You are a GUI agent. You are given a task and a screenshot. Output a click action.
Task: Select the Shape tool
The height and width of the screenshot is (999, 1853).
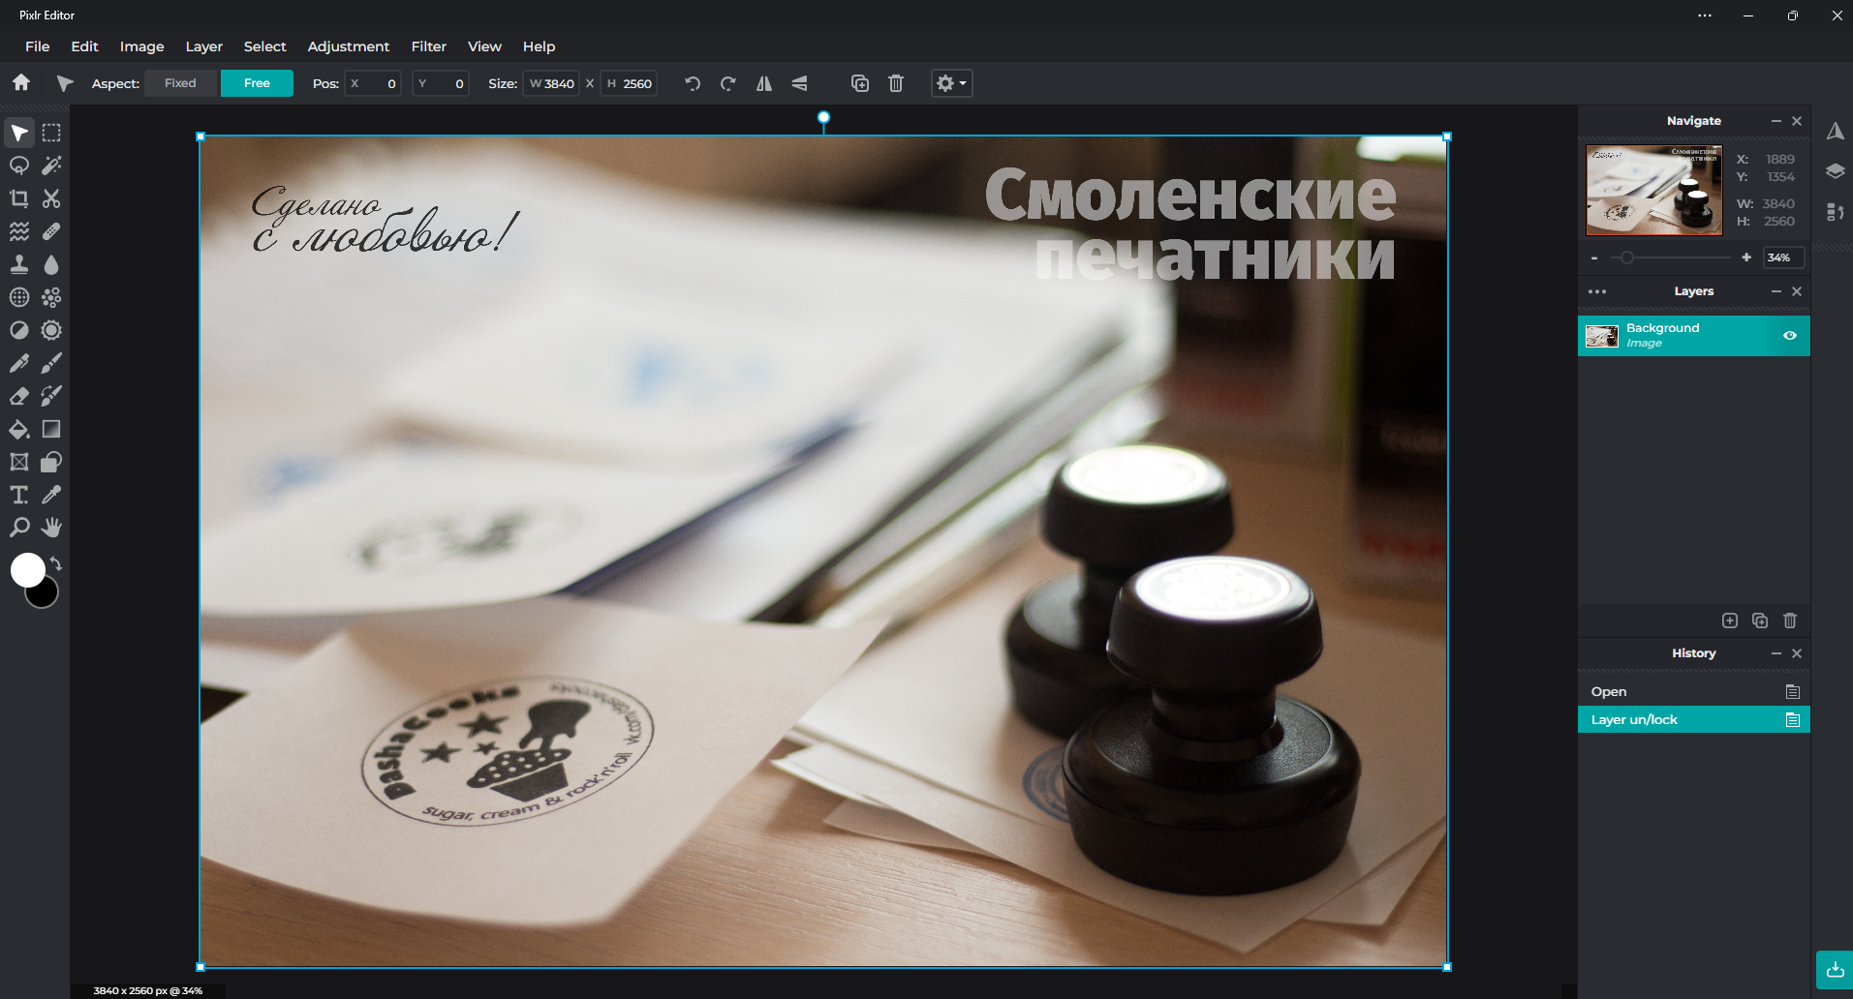point(51,462)
